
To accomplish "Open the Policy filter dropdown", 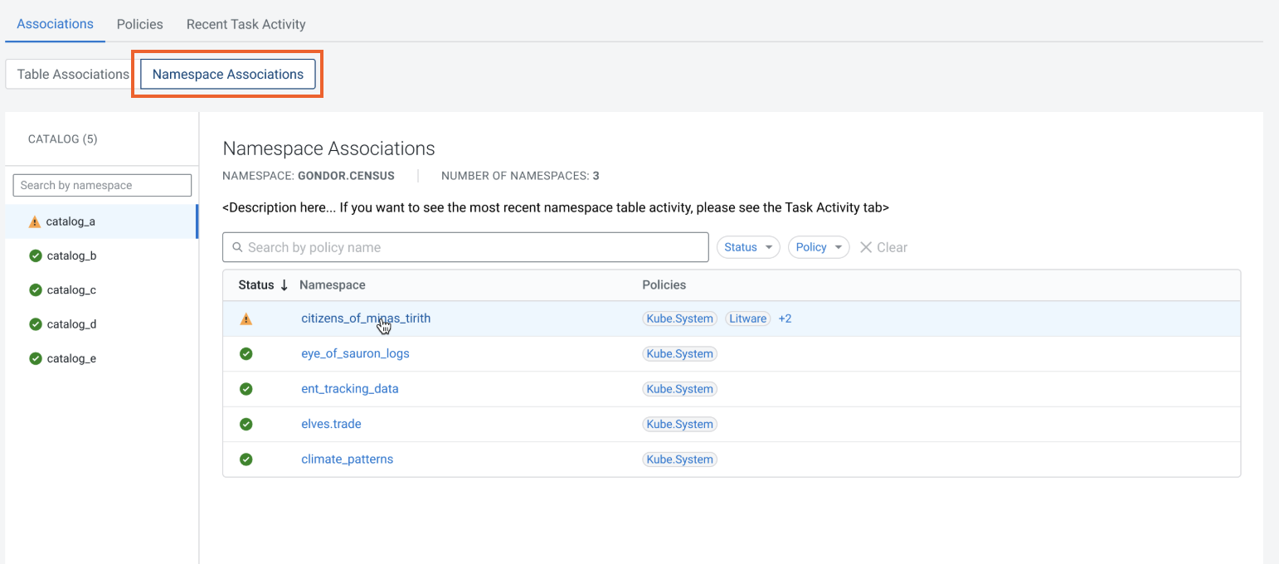I will coord(818,246).
